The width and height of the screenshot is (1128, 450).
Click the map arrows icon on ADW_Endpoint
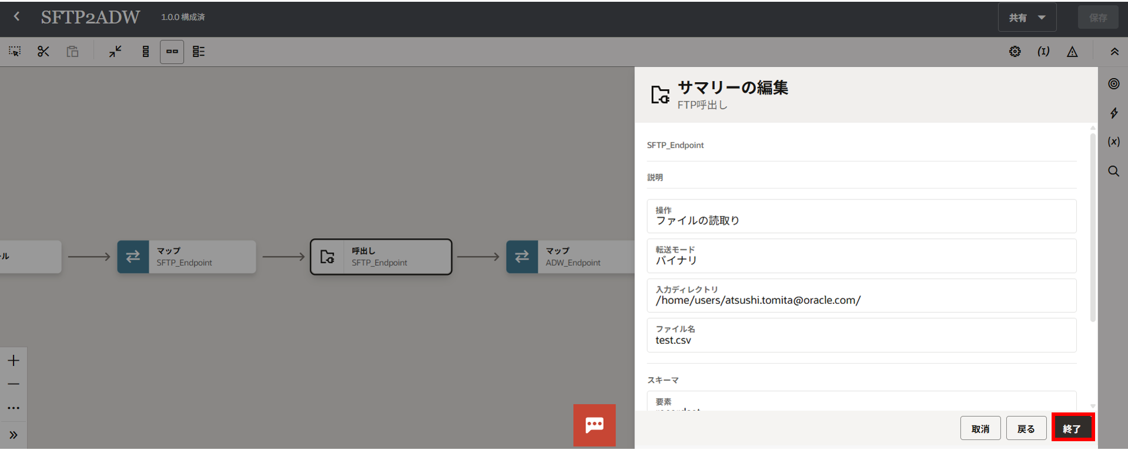pos(522,256)
